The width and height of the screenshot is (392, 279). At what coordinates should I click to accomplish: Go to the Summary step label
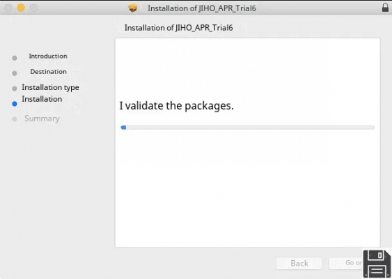42,118
